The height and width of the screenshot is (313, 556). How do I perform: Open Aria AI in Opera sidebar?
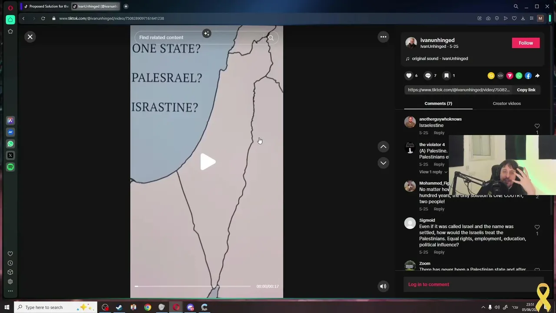10,120
